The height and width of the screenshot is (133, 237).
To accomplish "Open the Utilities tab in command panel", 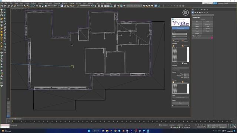I will click(207, 10).
